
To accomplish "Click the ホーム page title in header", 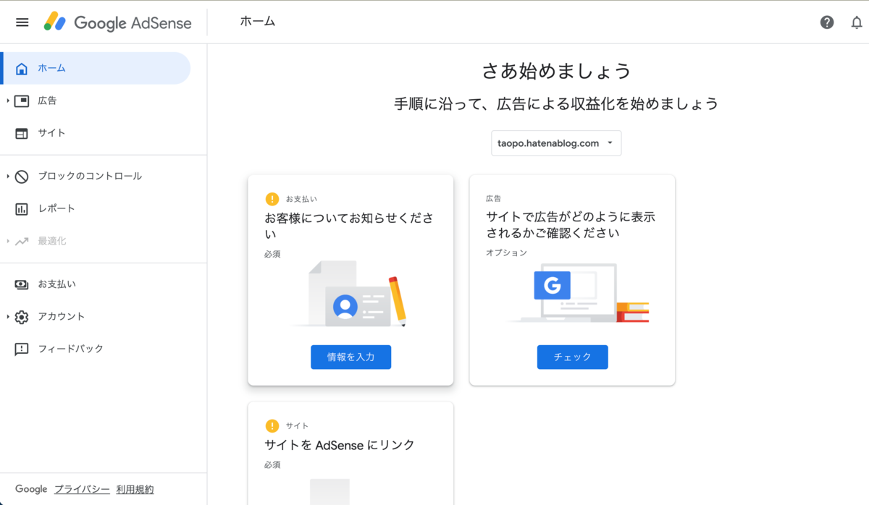I will click(258, 22).
